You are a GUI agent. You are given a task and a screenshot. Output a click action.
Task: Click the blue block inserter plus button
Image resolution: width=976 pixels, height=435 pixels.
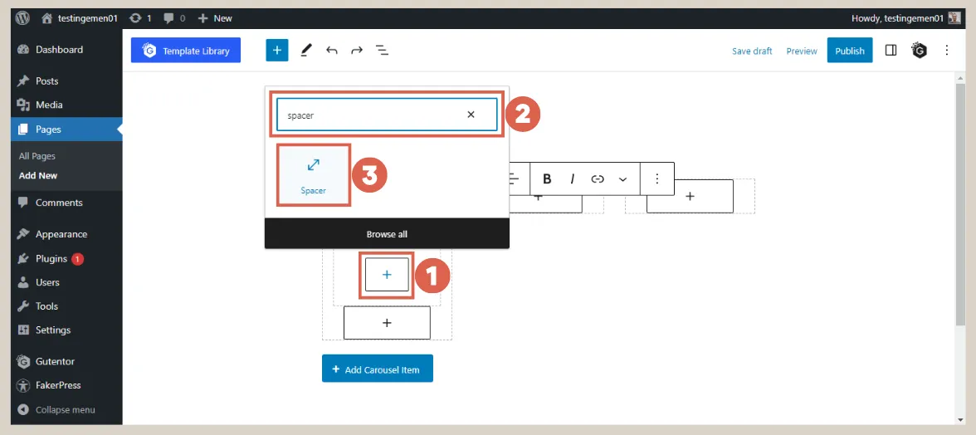coord(276,51)
